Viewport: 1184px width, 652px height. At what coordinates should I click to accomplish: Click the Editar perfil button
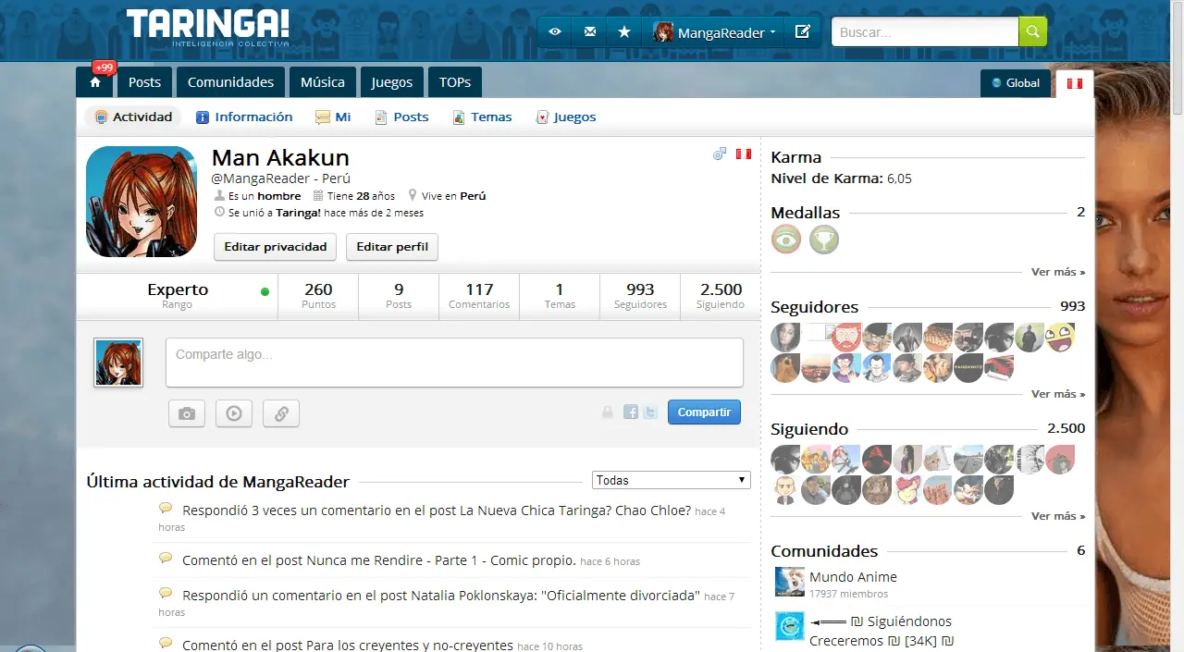pyautogui.click(x=392, y=247)
